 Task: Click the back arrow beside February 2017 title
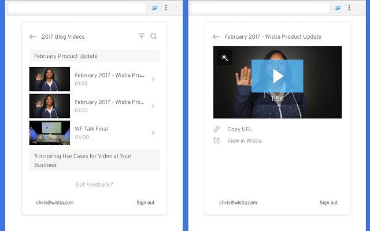tap(216, 37)
